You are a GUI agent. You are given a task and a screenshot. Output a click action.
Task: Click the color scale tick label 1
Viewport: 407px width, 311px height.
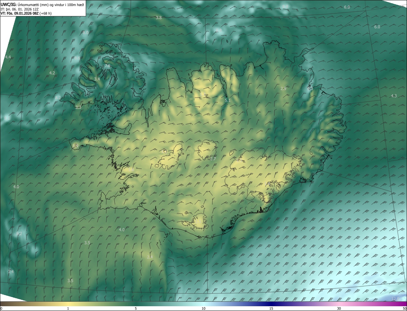tap(68, 308)
